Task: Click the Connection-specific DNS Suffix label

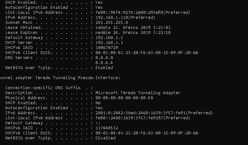Action: click(43, 88)
